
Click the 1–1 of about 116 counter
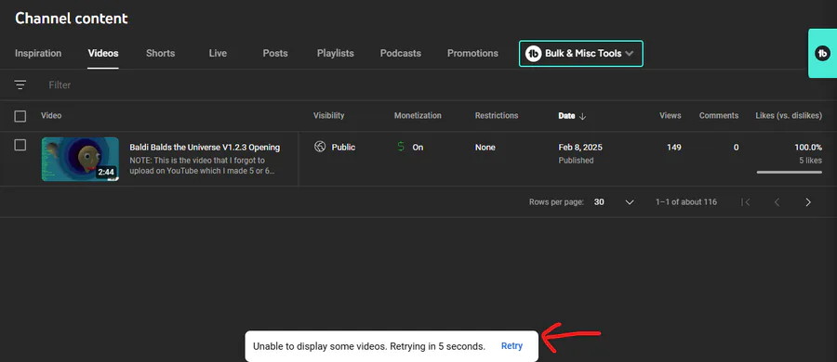coord(686,202)
